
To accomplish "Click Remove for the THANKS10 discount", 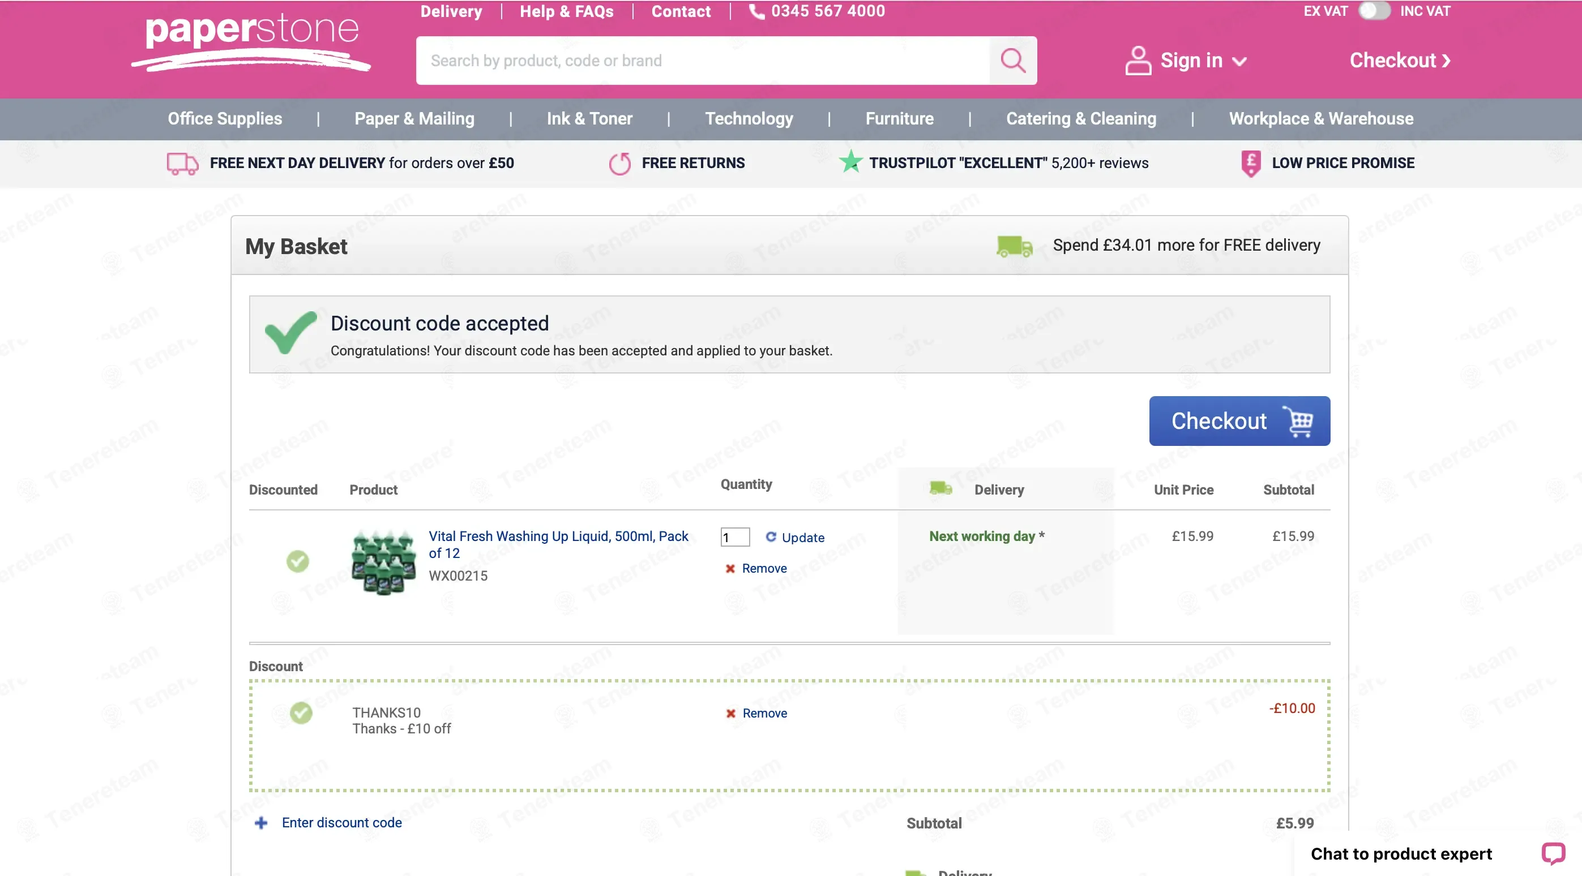I will coord(764,714).
